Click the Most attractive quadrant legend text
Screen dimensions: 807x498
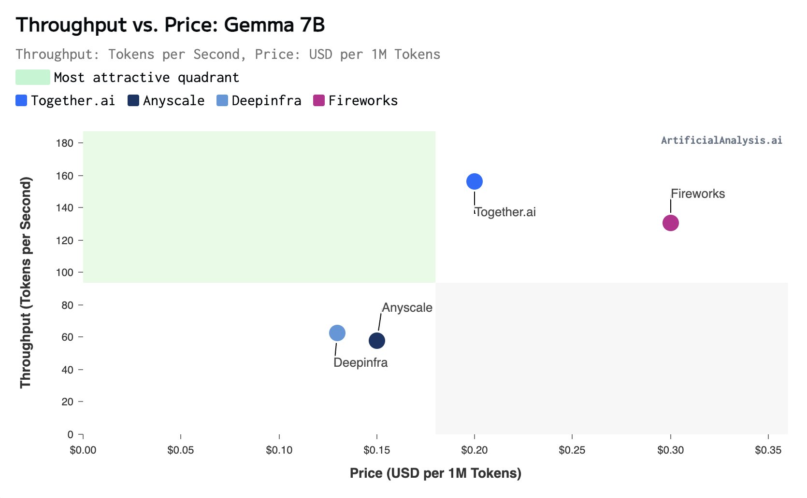147,77
